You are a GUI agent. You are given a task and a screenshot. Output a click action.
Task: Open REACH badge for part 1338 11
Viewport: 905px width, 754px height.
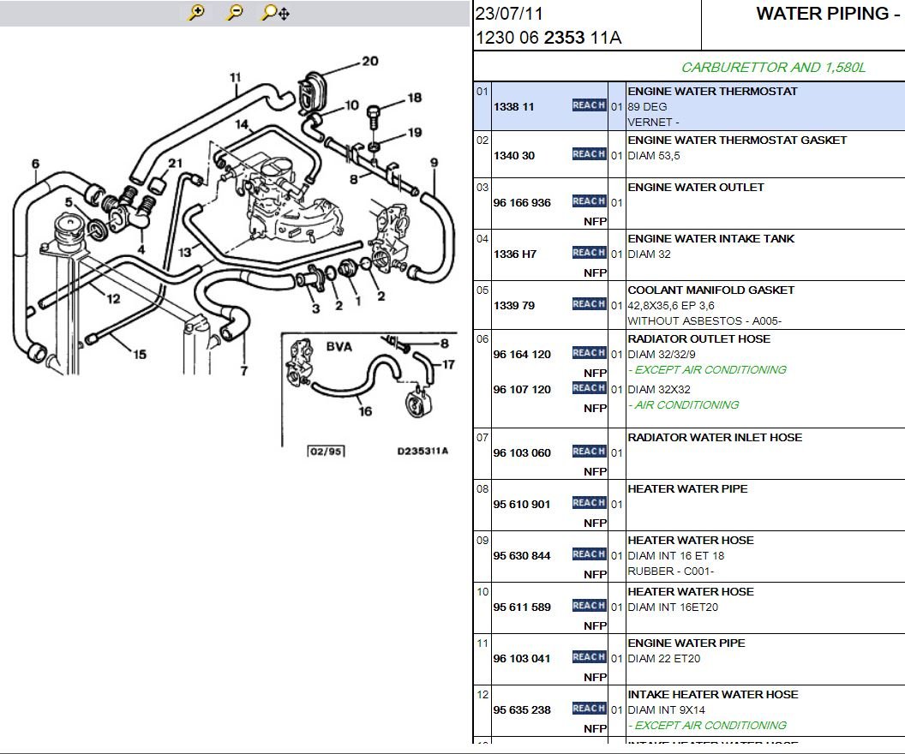point(589,105)
